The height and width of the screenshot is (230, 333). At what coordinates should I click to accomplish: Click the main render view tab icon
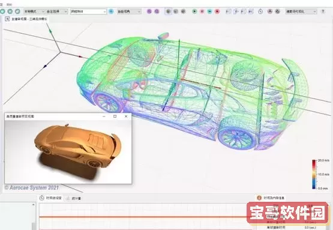tap(7, 19)
